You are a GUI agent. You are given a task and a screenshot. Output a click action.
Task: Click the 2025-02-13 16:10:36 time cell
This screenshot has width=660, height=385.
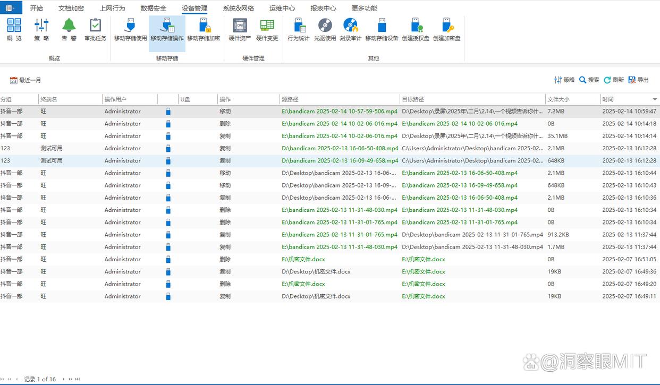tap(629, 198)
